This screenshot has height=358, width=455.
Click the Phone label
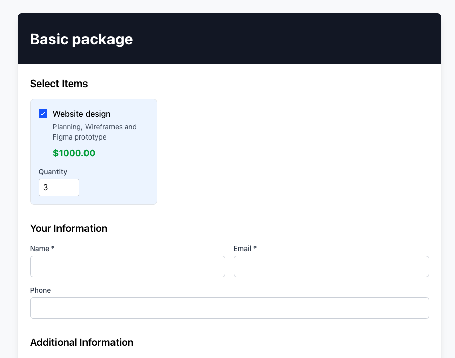point(40,290)
